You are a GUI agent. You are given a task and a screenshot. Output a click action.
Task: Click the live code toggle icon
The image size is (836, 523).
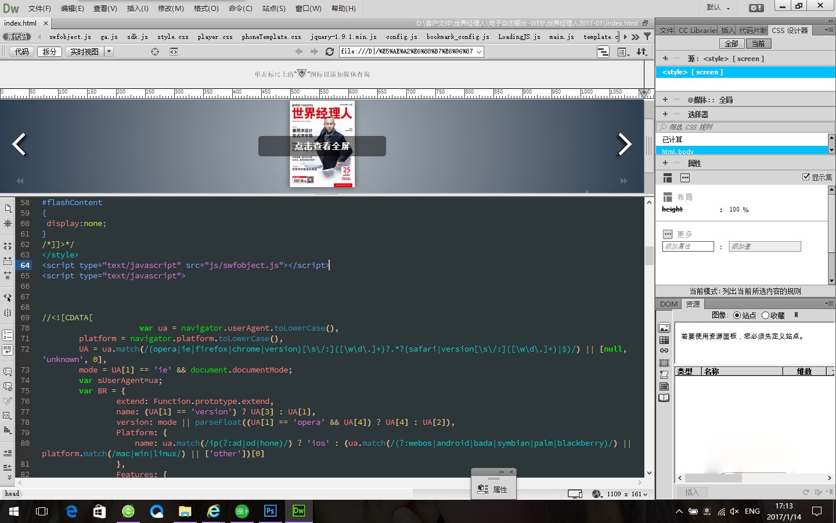pos(174,52)
